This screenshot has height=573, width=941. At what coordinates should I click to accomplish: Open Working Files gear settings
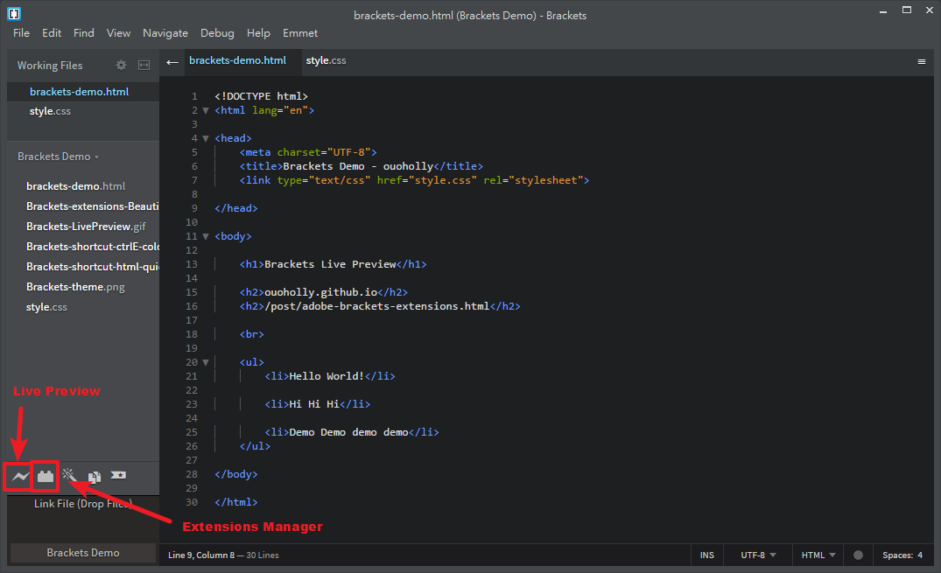tap(122, 65)
